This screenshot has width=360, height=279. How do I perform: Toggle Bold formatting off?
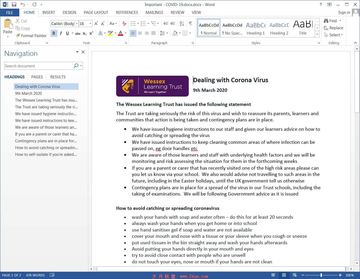pos(54,33)
